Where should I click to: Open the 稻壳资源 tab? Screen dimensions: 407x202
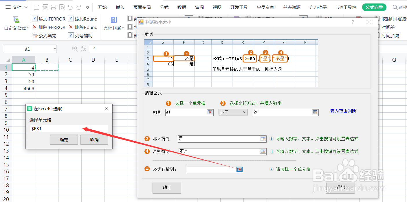291,7
